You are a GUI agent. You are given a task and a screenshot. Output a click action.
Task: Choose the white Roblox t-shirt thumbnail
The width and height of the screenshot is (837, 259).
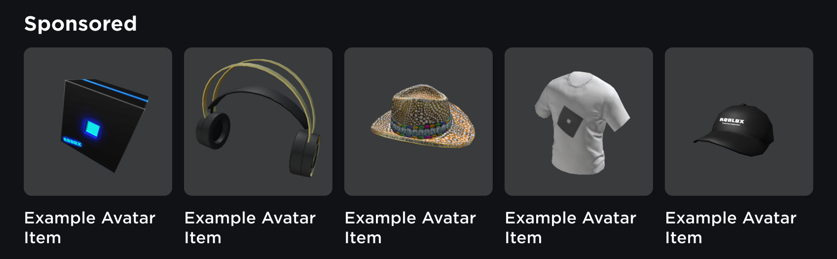click(x=579, y=122)
